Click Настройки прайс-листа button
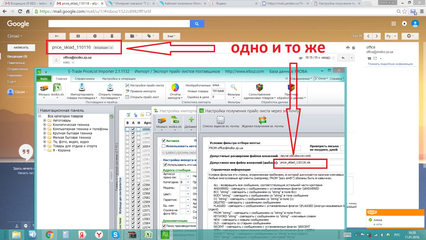Image resolution: width=426 pixels, height=240 pixels. tap(144, 85)
